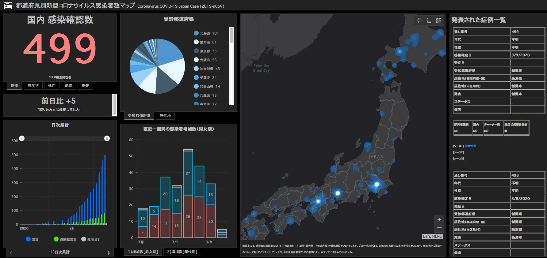Click the 前日比 panel scrollbar
547x258 pixels.
pos(115,105)
